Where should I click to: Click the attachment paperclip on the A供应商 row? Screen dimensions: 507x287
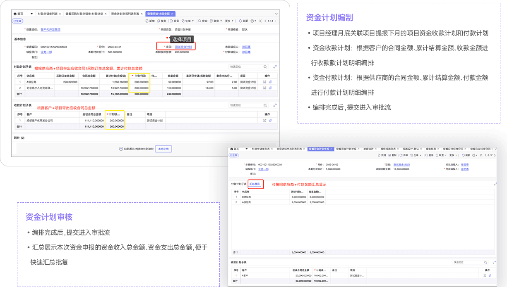click(270, 82)
